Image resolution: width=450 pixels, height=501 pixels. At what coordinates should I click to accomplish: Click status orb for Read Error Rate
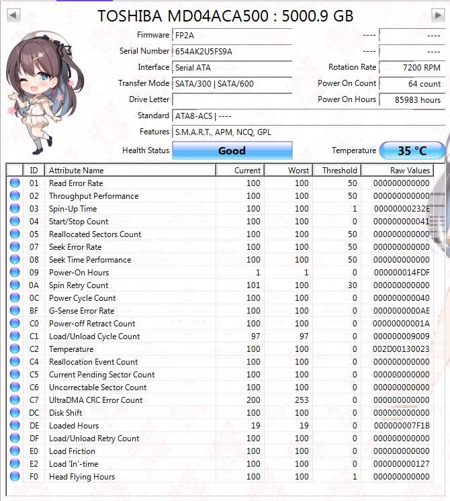pos(15,183)
